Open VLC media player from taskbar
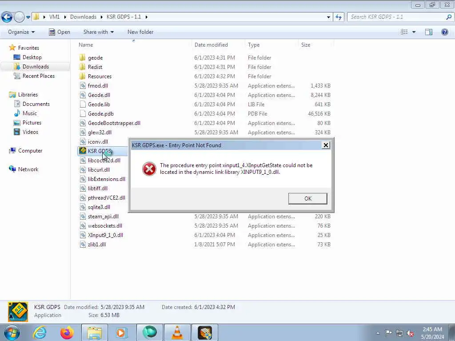The image size is (455, 341). point(177,333)
